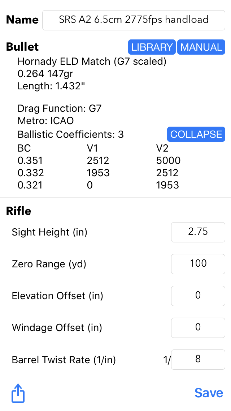Open the bullet LIBRARY
This screenshot has width=231, height=411.
(152, 47)
